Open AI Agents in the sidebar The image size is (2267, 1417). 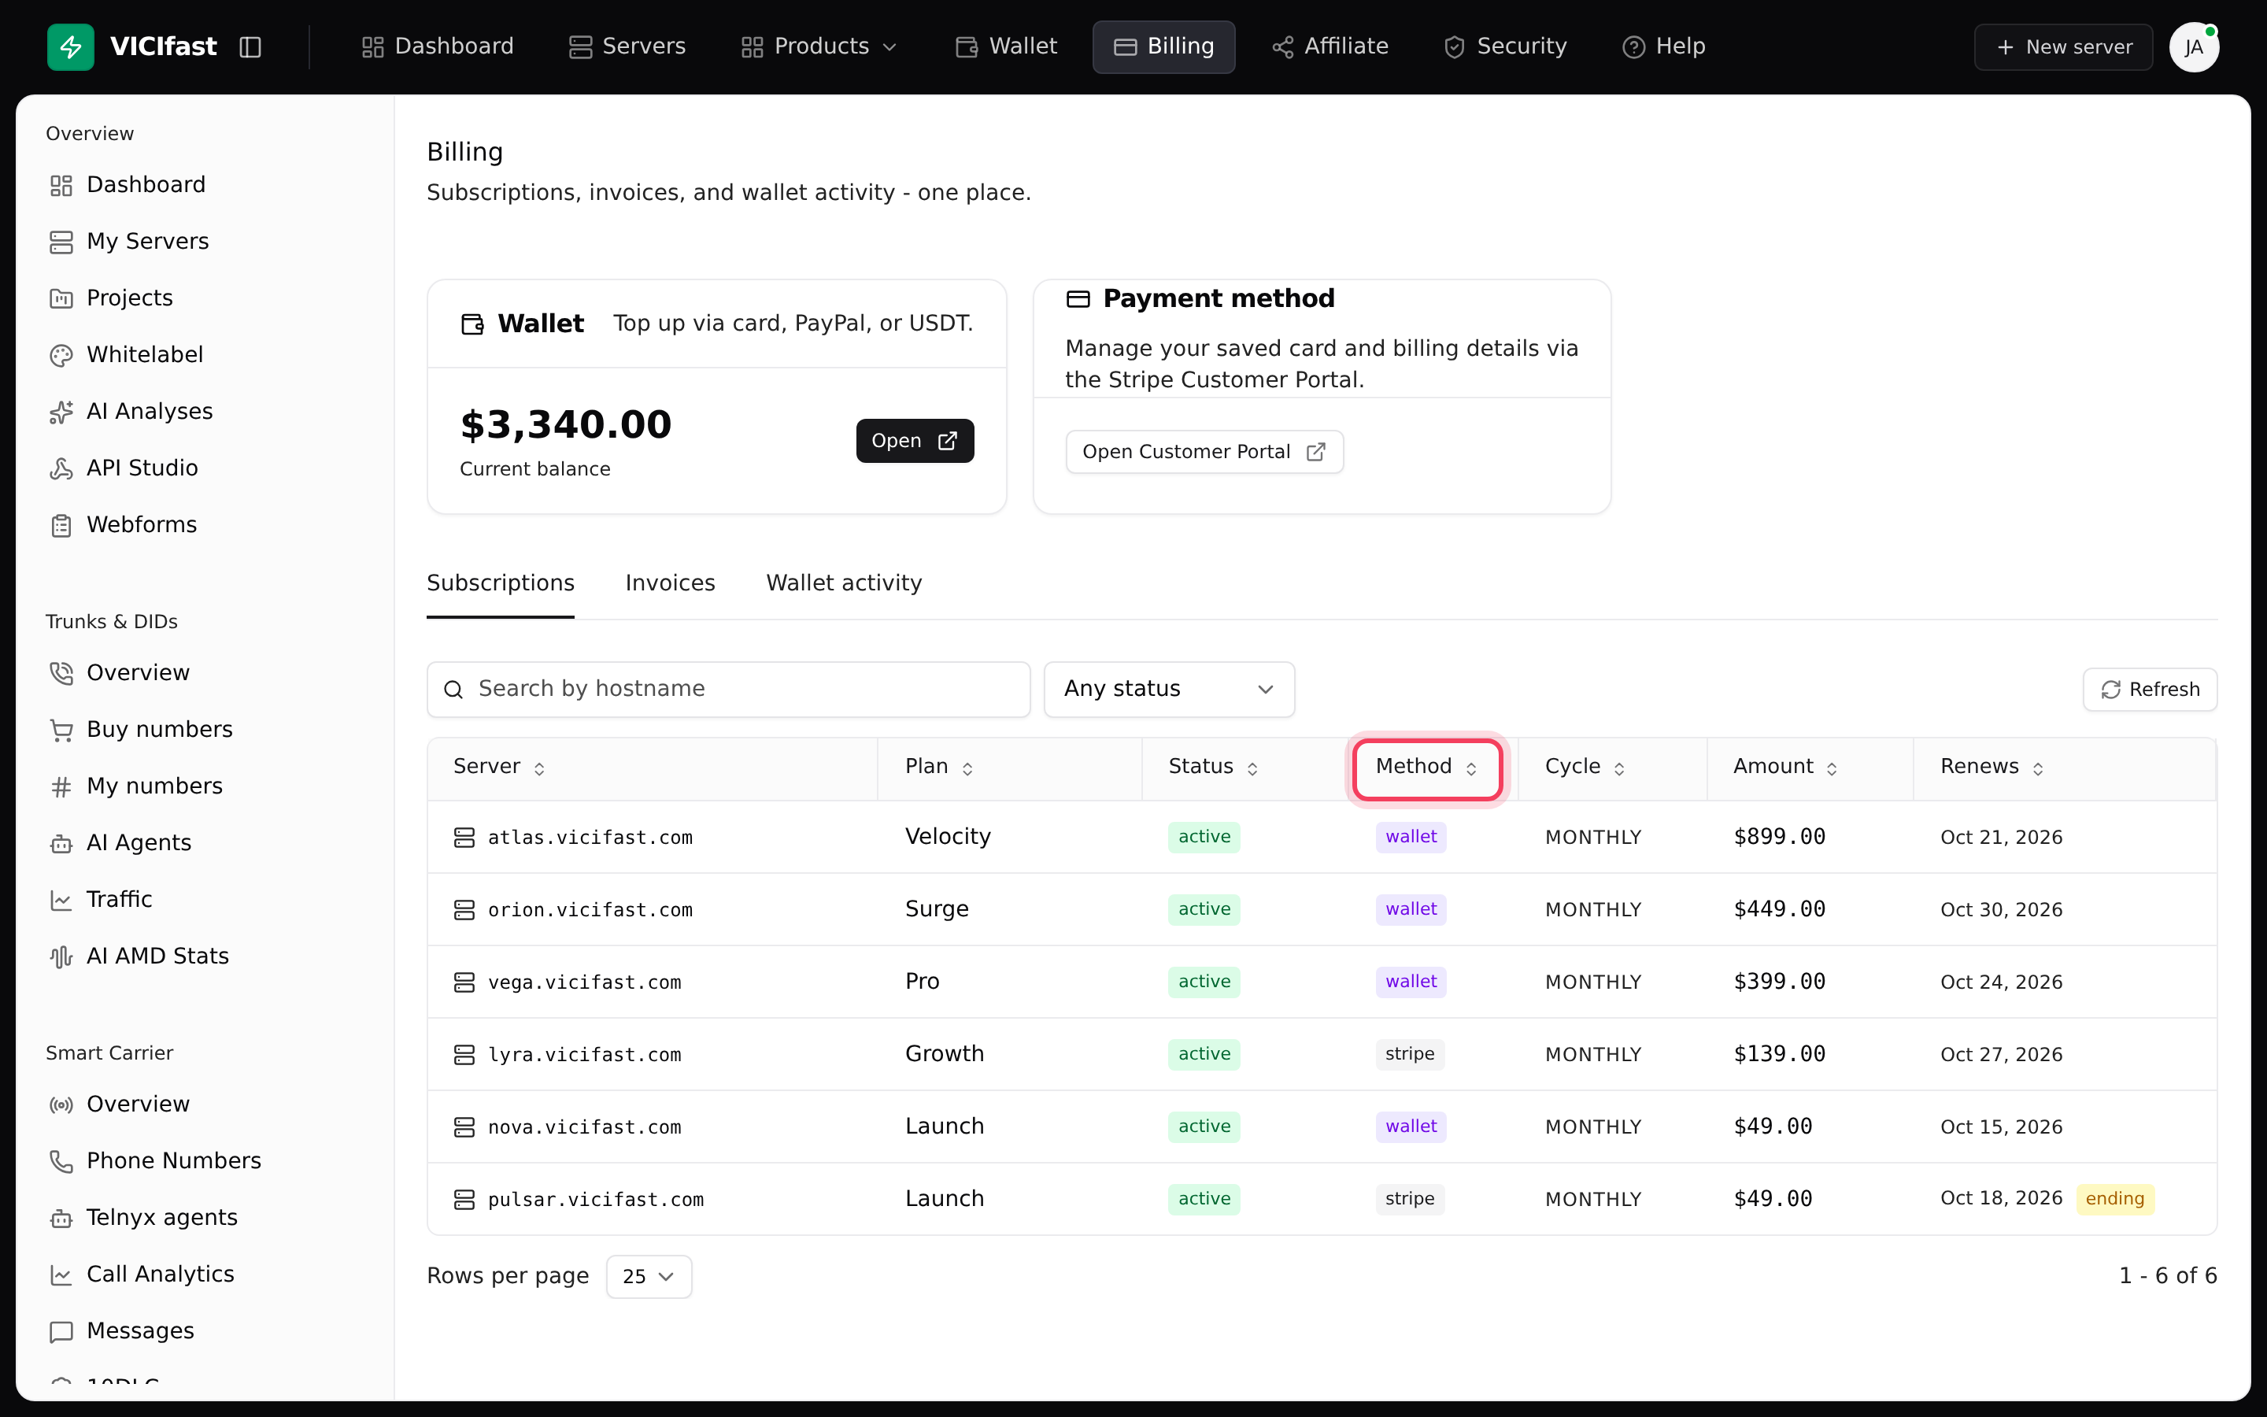point(121,843)
